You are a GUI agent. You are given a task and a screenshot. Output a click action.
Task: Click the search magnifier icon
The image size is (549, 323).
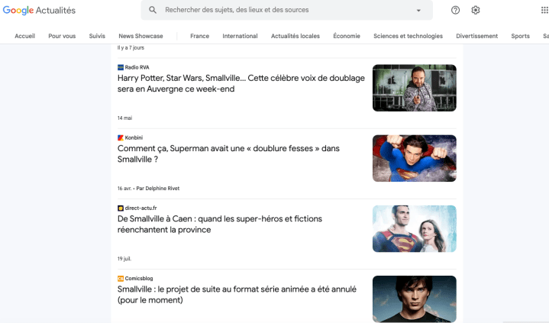click(x=153, y=10)
